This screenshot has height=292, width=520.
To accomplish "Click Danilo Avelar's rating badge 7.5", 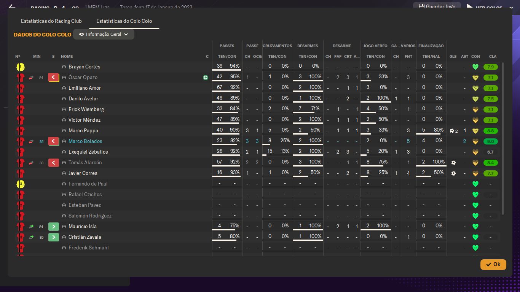I will click(x=490, y=99).
